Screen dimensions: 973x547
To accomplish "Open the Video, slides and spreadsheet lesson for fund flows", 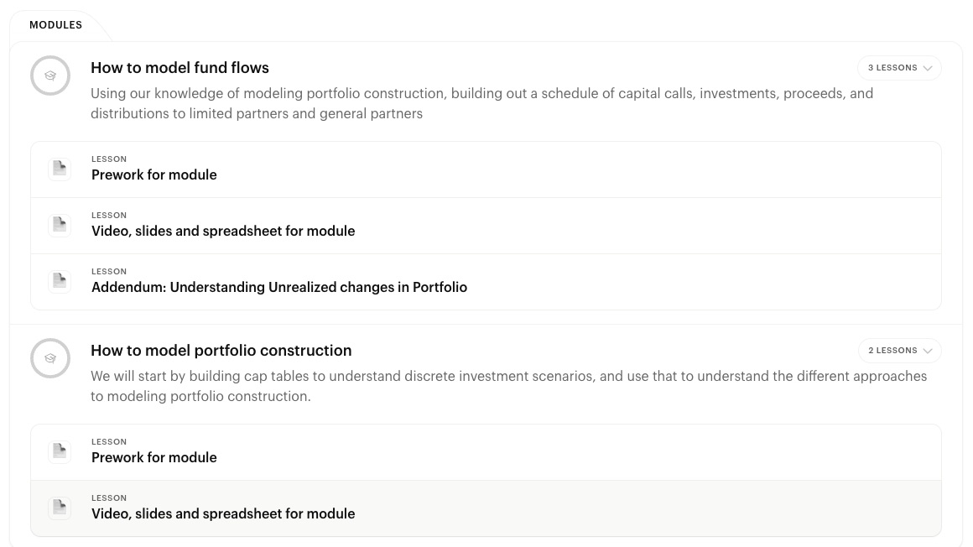I will click(x=223, y=231).
